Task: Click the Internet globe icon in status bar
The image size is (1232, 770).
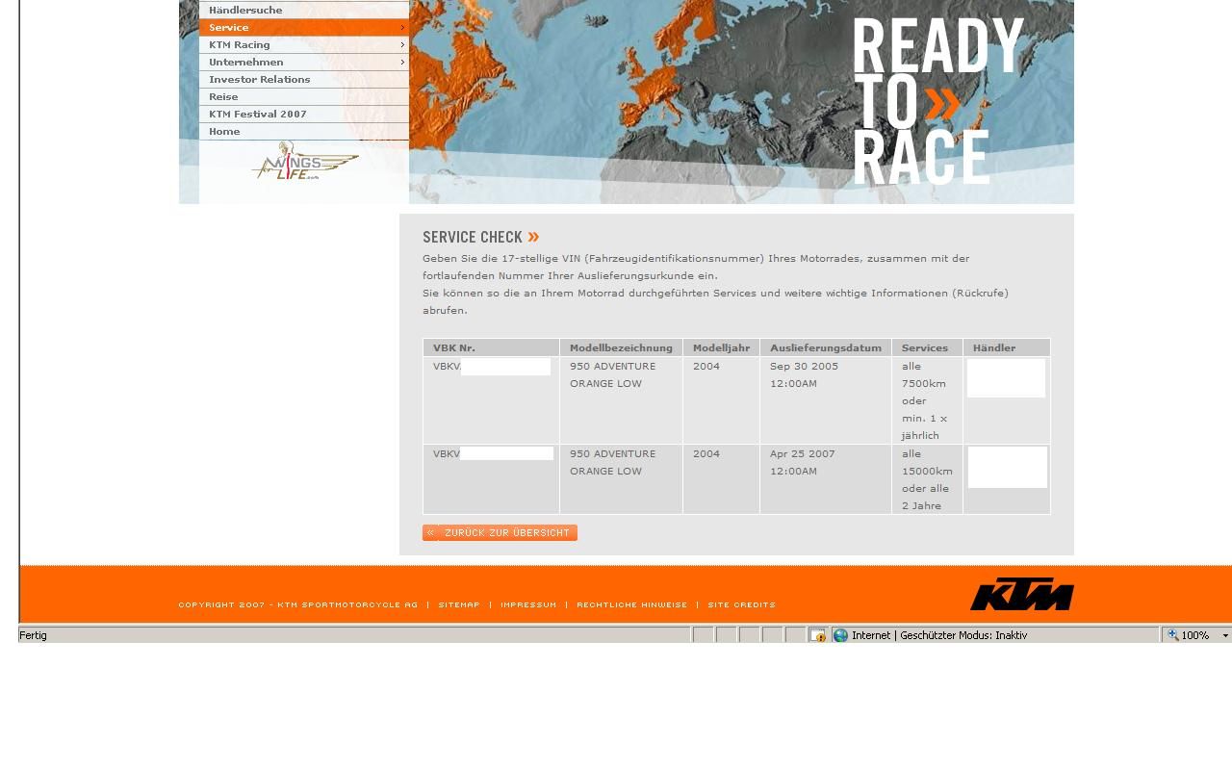Action: tap(840, 635)
